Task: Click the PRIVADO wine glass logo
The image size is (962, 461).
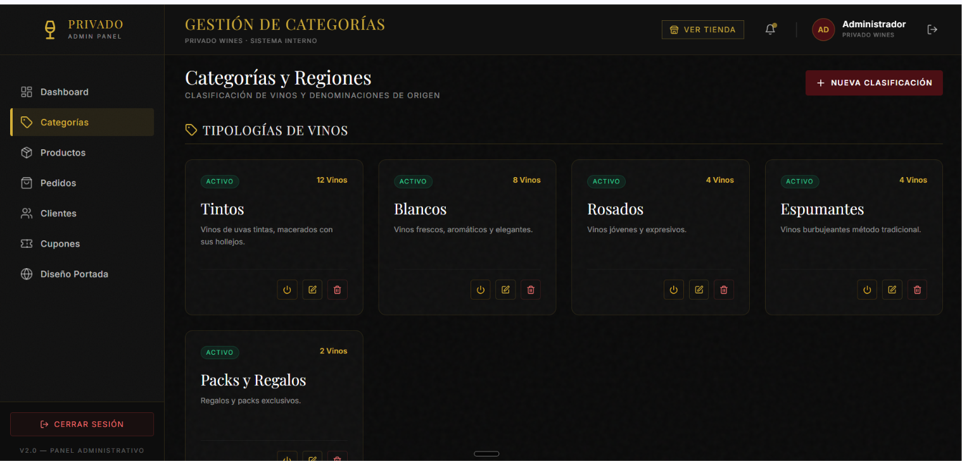Action: click(50, 29)
